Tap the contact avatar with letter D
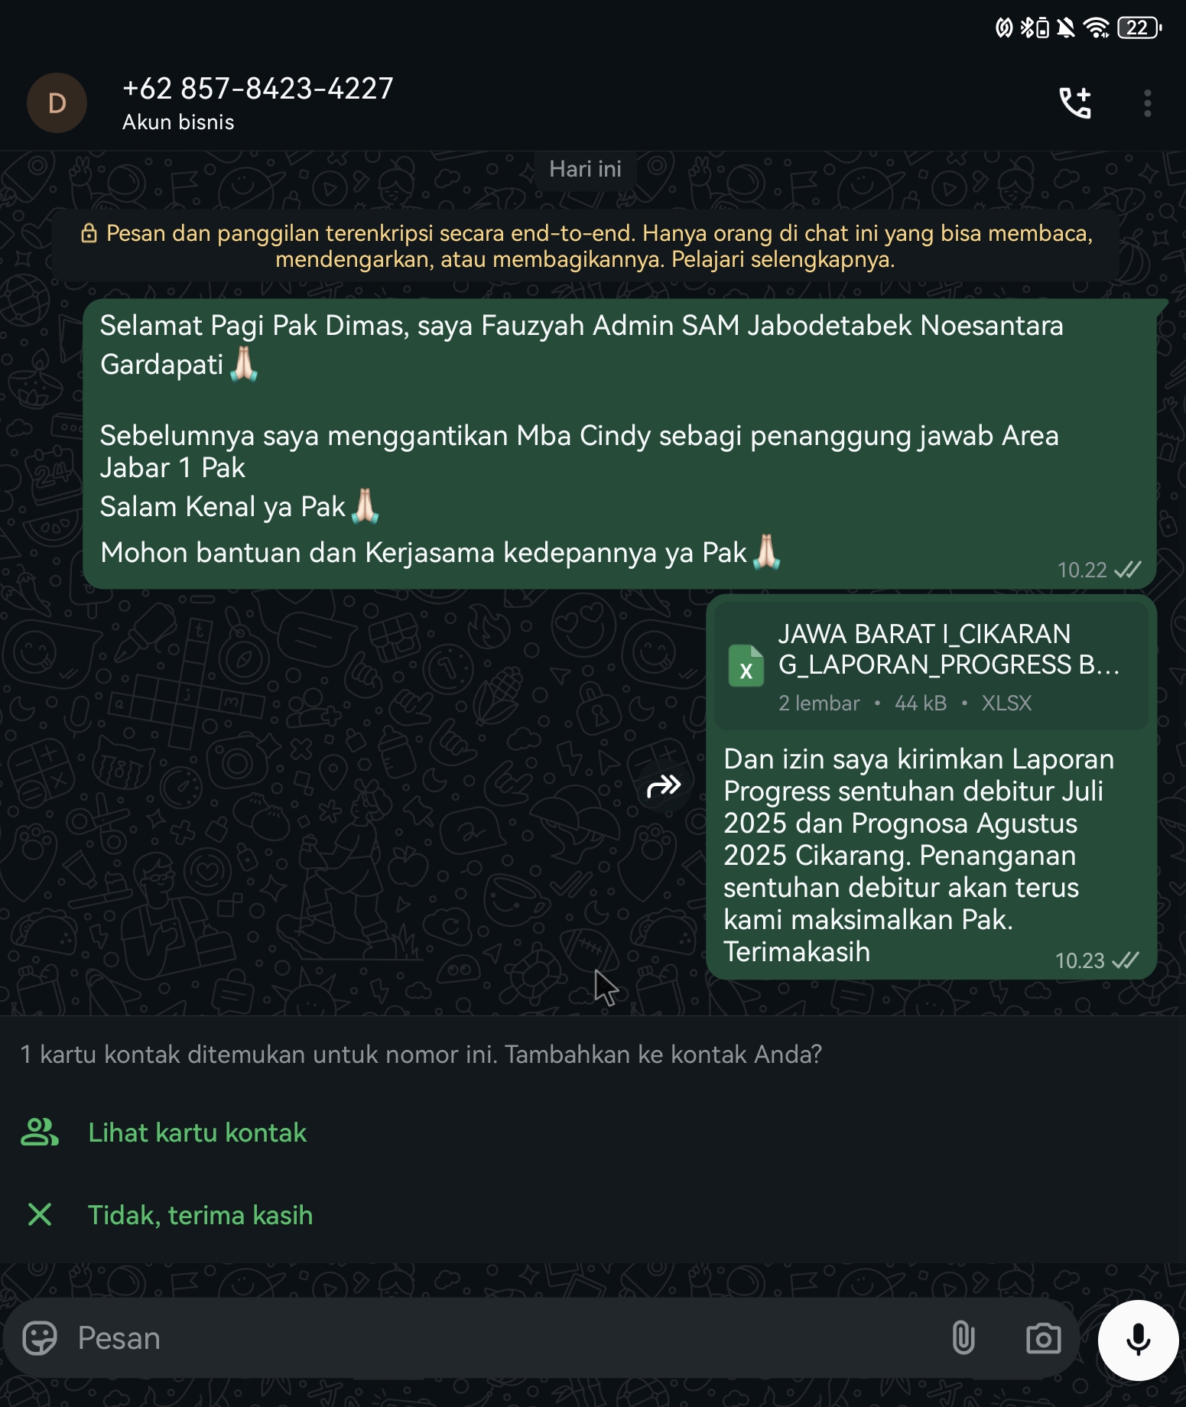The height and width of the screenshot is (1407, 1186). (57, 103)
